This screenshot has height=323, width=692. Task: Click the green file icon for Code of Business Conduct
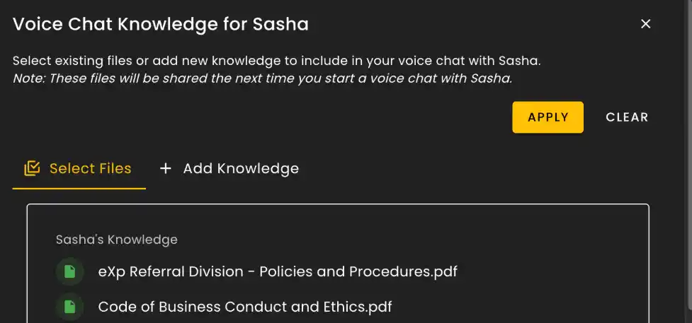(69, 307)
